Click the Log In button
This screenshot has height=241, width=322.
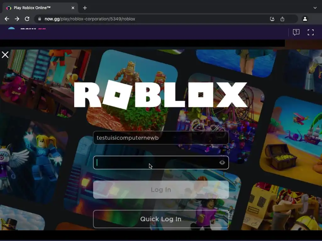pos(161,190)
